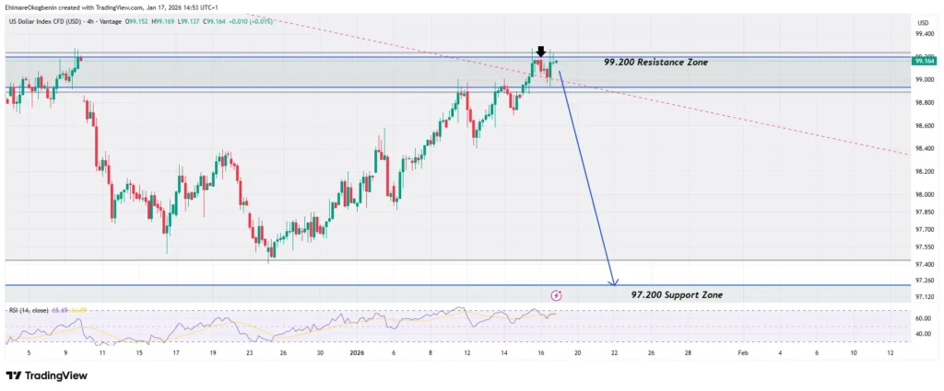Click date 22 on time axis

(614, 354)
